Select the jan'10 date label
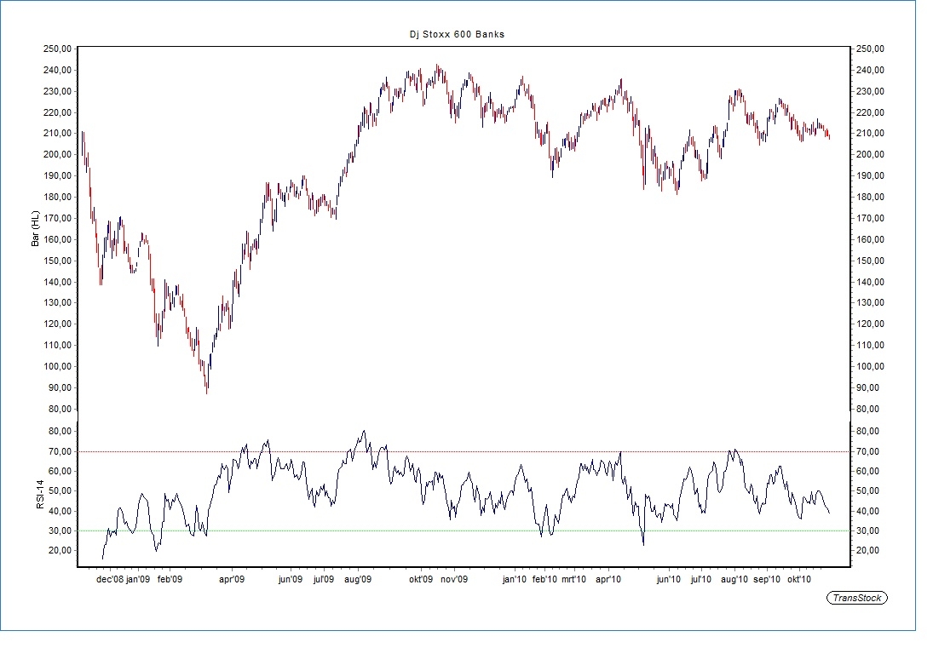 coord(515,580)
